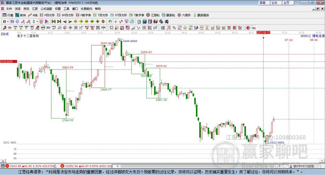Click the 3249.8000 peak price label
The width and height of the screenshot is (325, 175).
point(130,41)
